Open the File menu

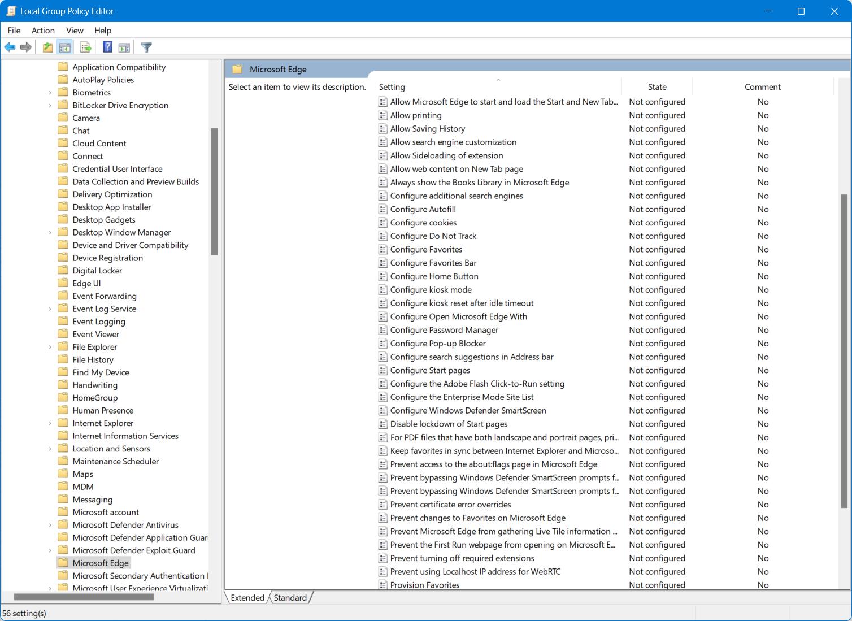(x=14, y=31)
